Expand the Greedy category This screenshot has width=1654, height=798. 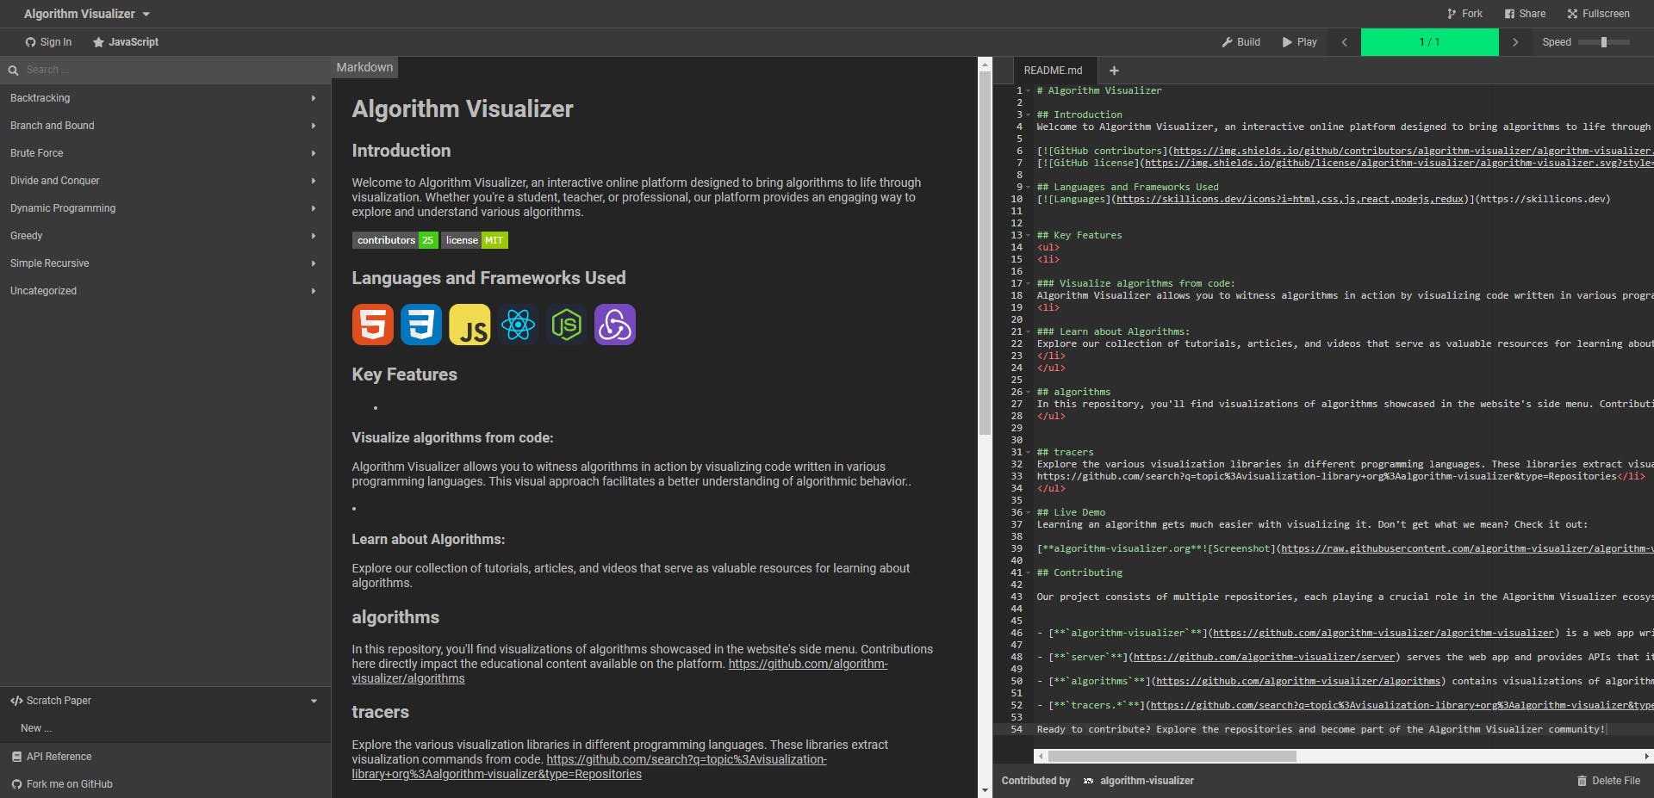point(165,236)
